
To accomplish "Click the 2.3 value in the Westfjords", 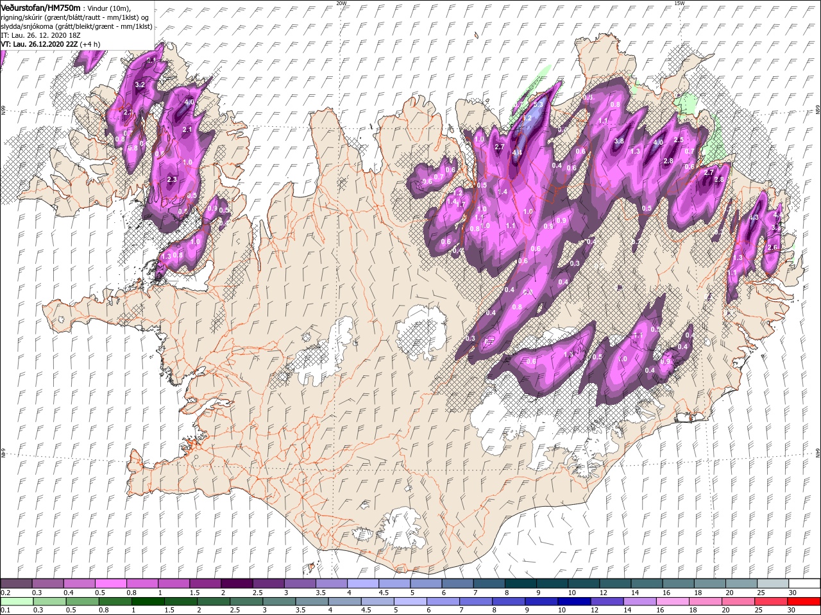I will click(x=171, y=180).
